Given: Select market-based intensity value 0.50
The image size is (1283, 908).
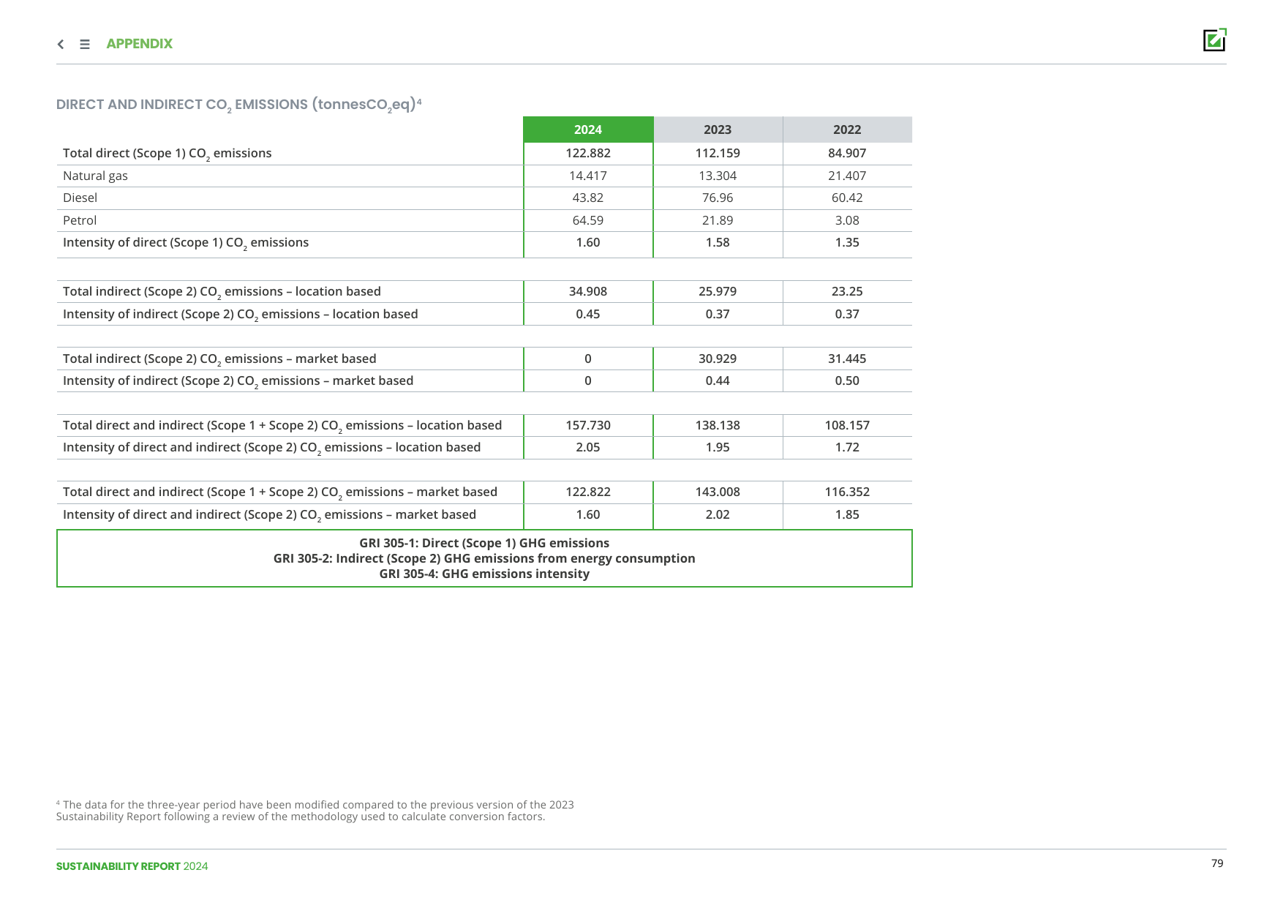Looking at the screenshot, I should pyautogui.click(x=847, y=380).
